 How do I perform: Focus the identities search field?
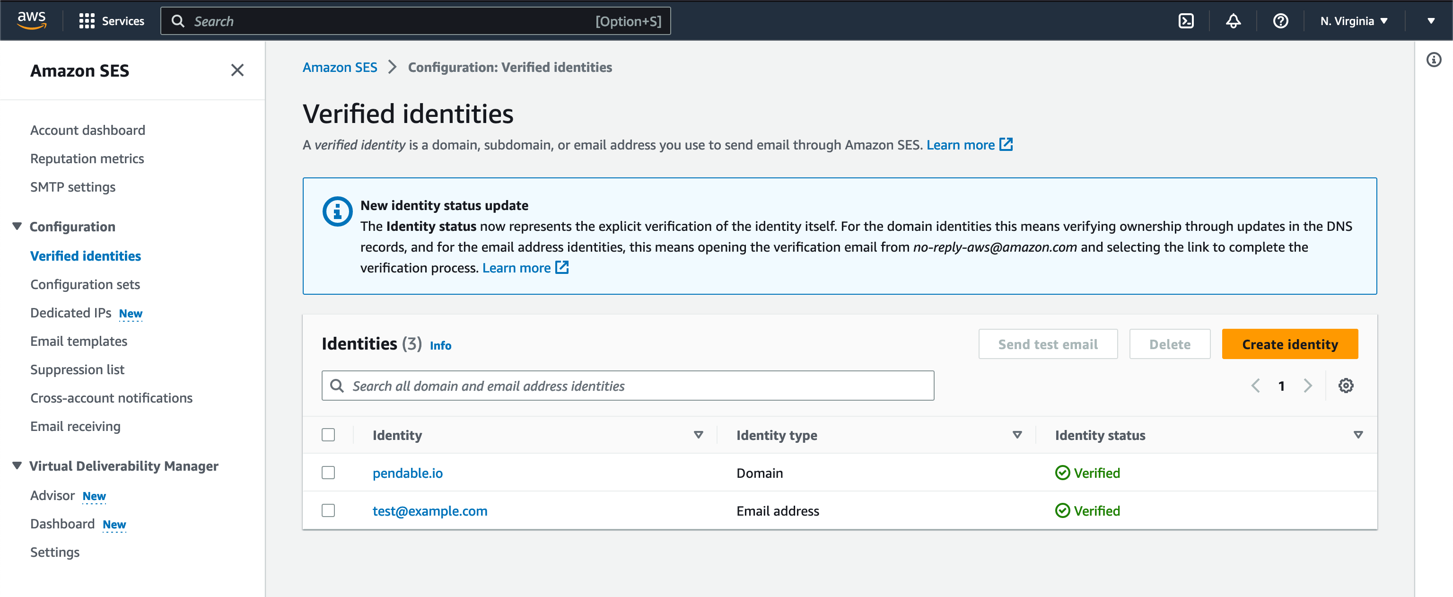[x=628, y=386]
